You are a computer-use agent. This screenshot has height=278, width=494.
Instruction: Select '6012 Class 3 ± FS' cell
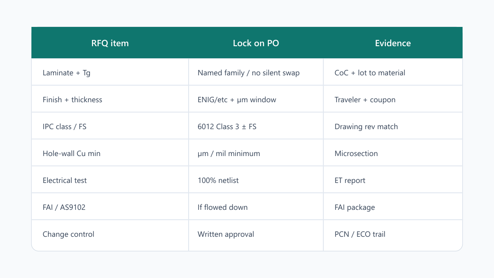point(256,126)
